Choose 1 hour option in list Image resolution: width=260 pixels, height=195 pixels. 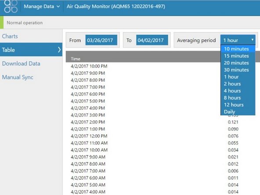click(238, 77)
